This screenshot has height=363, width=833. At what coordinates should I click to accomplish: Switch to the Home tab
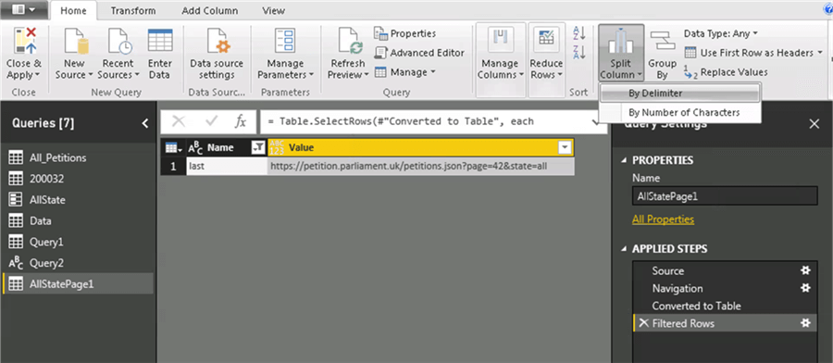point(73,10)
